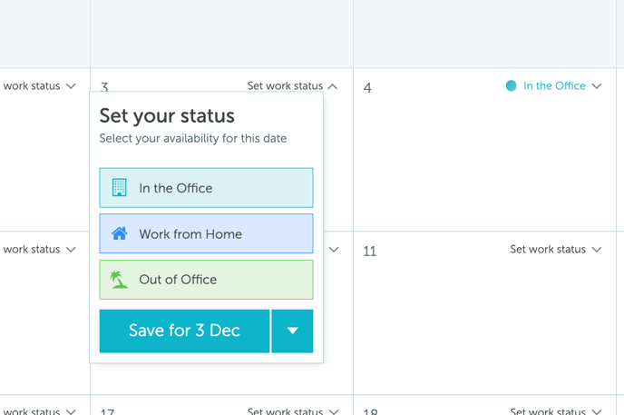Click the chevron peeking right of the status popup
The width and height of the screenshot is (624, 415).
(334, 250)
